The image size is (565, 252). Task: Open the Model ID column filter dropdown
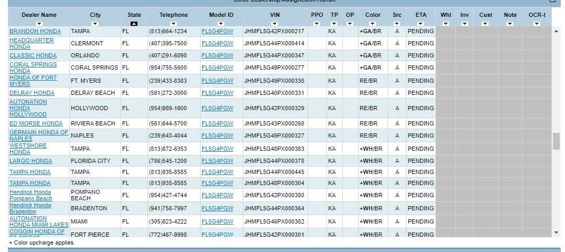pos(221,24)
